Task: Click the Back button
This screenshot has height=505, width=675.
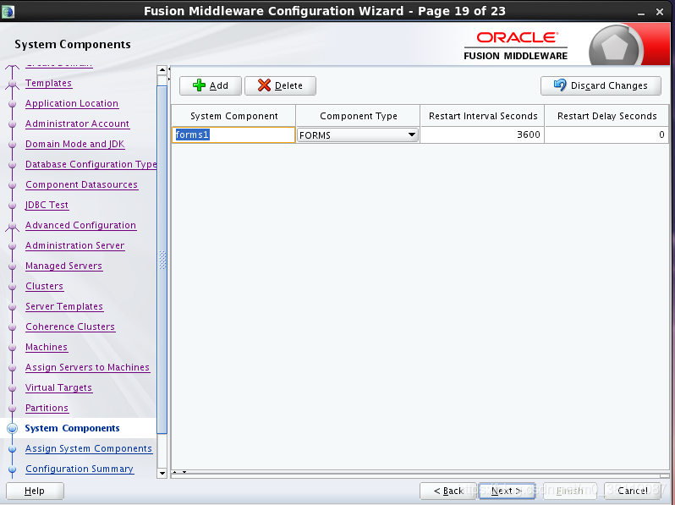Action: coord(447,491)
